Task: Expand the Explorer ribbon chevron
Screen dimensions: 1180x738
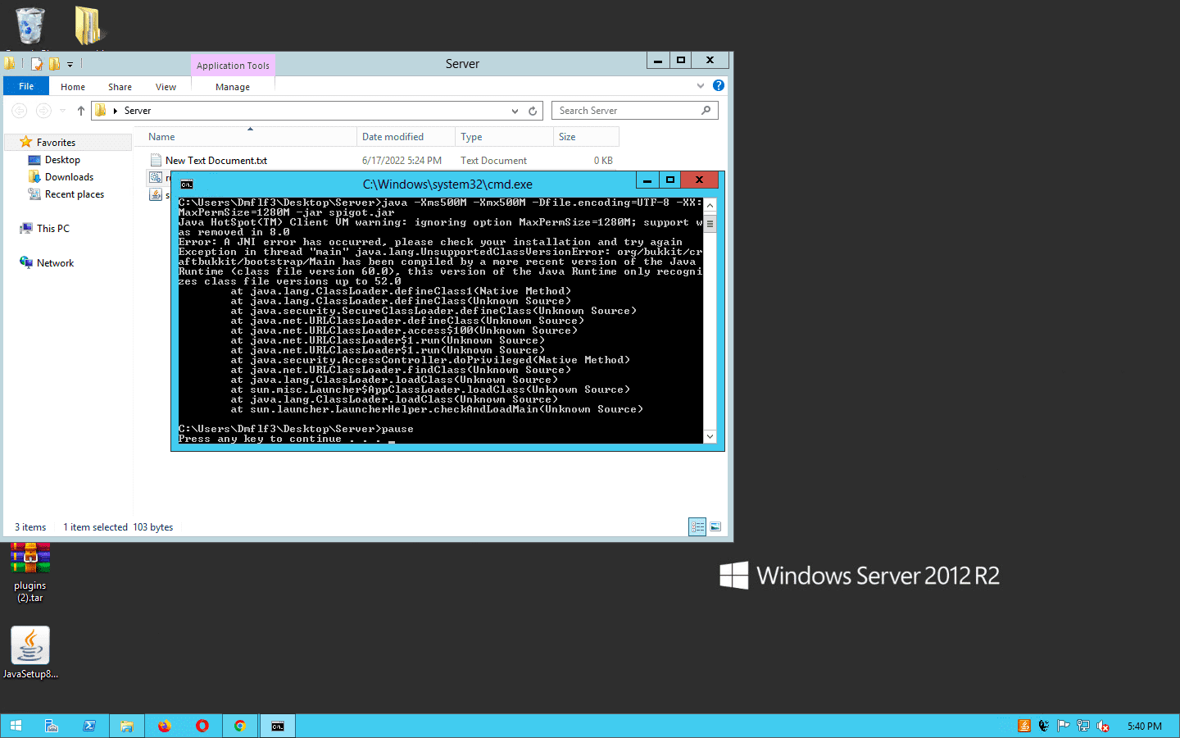Action: click(x=700, y=85)
